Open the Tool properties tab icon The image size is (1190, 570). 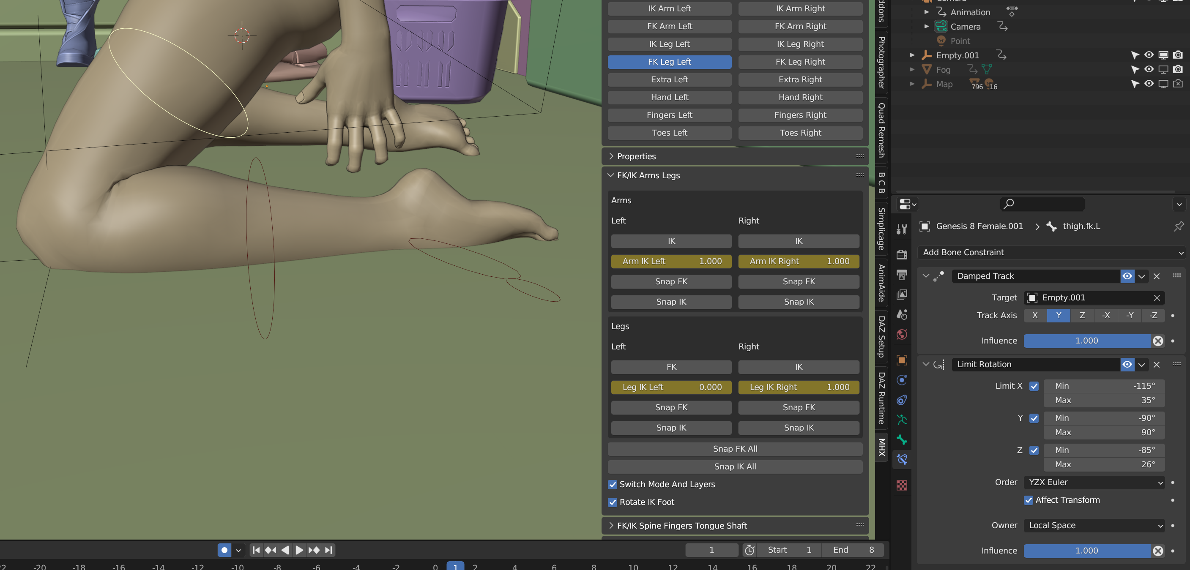(901, 229)
